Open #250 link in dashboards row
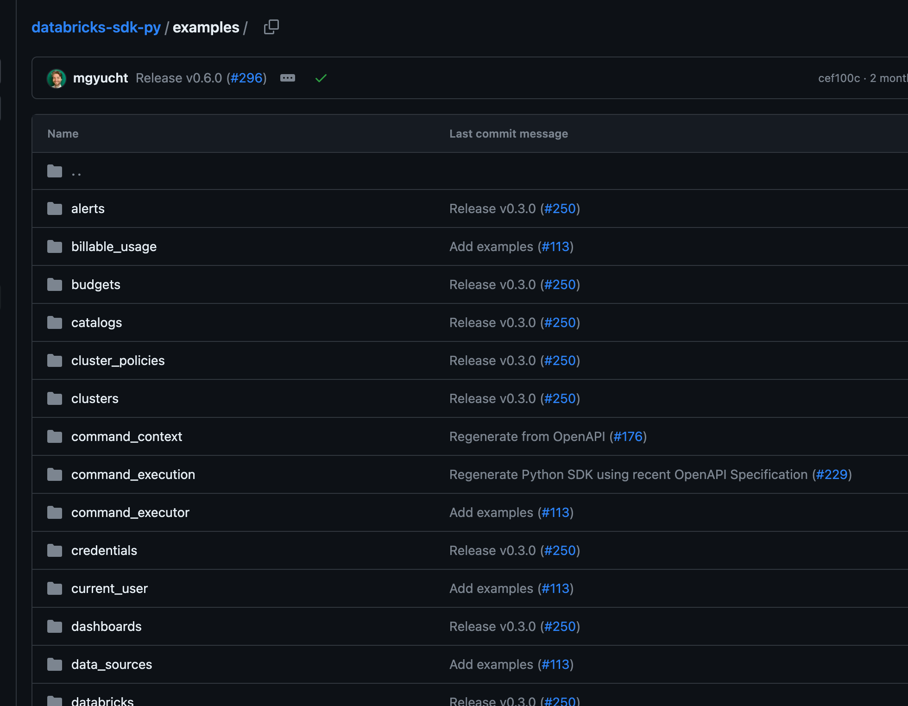 point(560,626)
